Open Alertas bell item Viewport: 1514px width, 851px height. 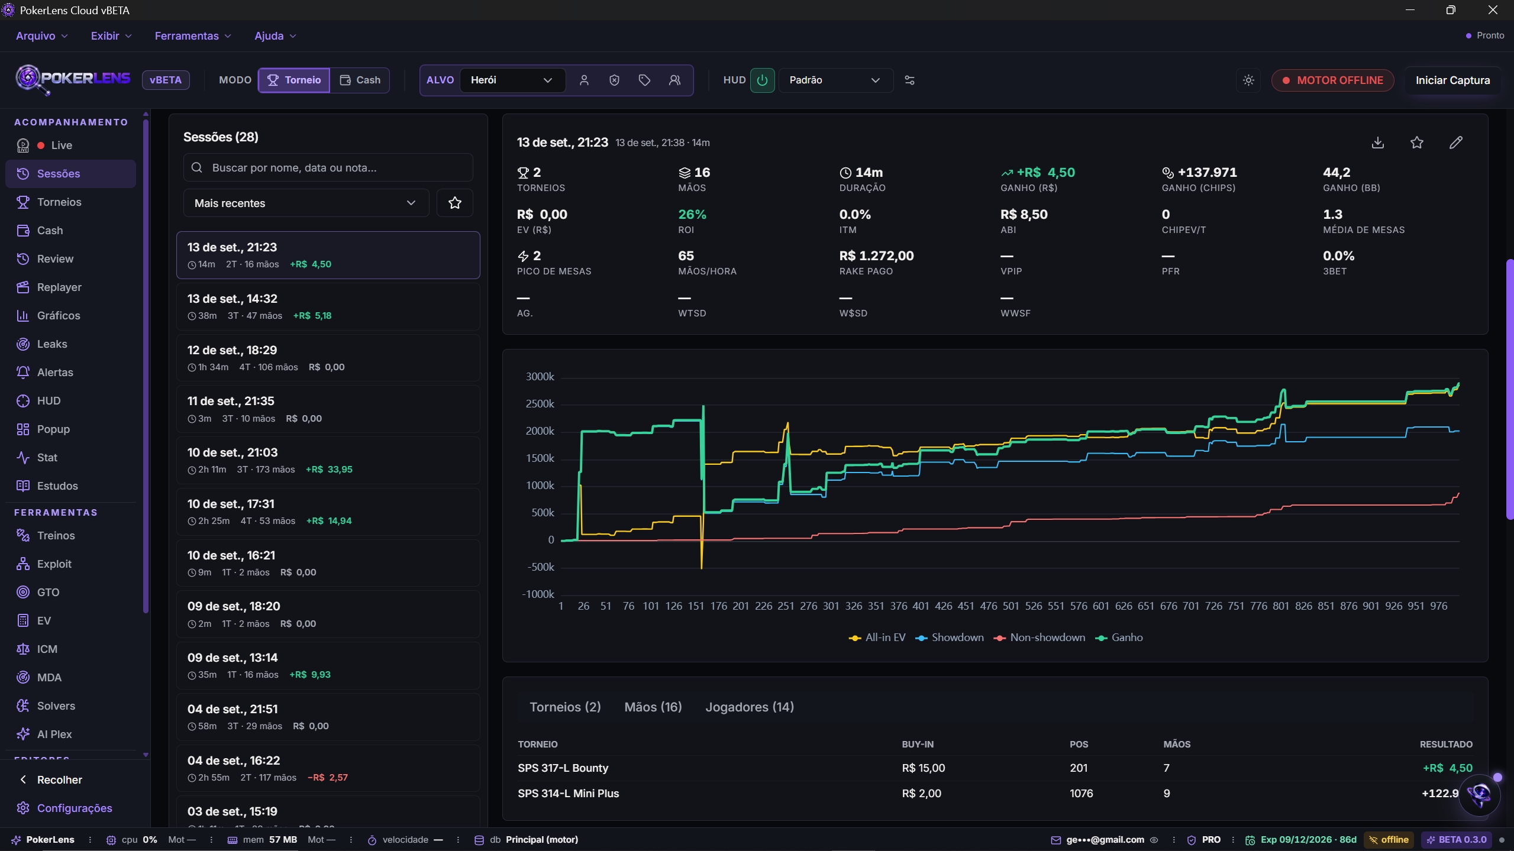coord(70,373)
